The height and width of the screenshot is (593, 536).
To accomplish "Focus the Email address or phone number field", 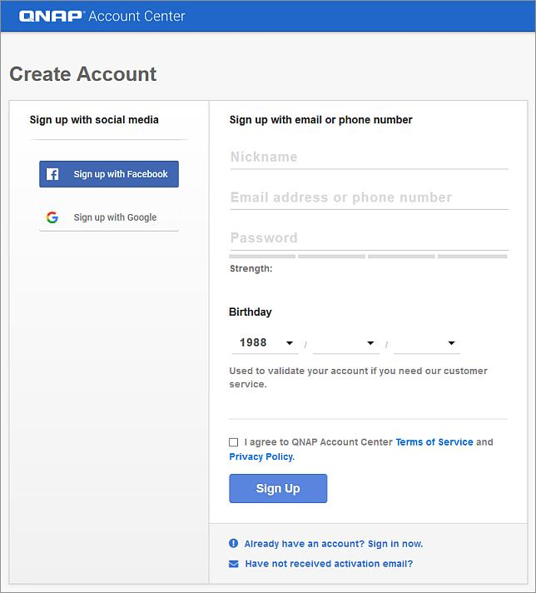I will pyautogui.click(x=370, y=197).
